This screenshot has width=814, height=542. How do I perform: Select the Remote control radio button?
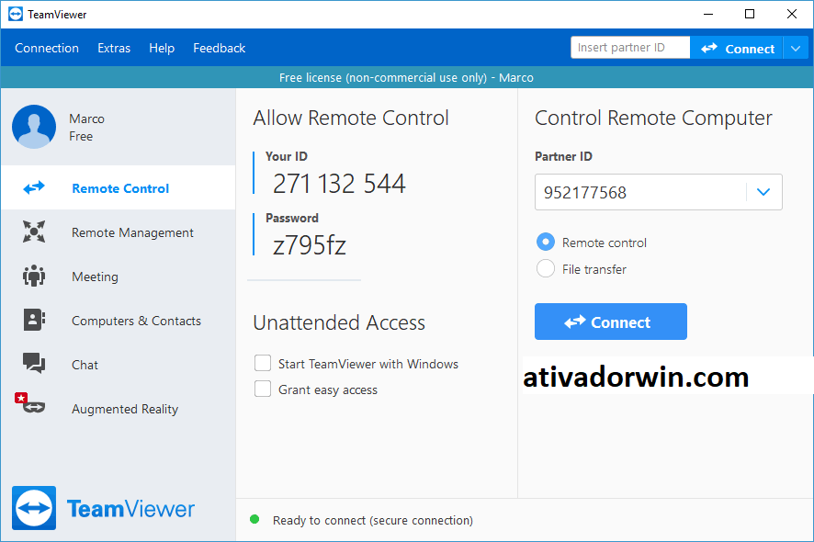coord(546,242)
